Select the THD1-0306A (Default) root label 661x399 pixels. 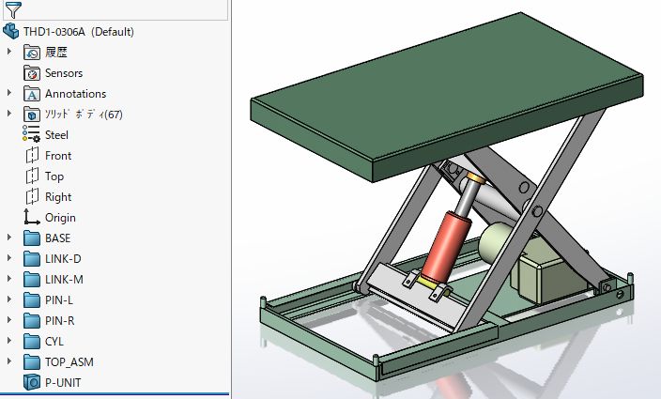click(79, 32)
